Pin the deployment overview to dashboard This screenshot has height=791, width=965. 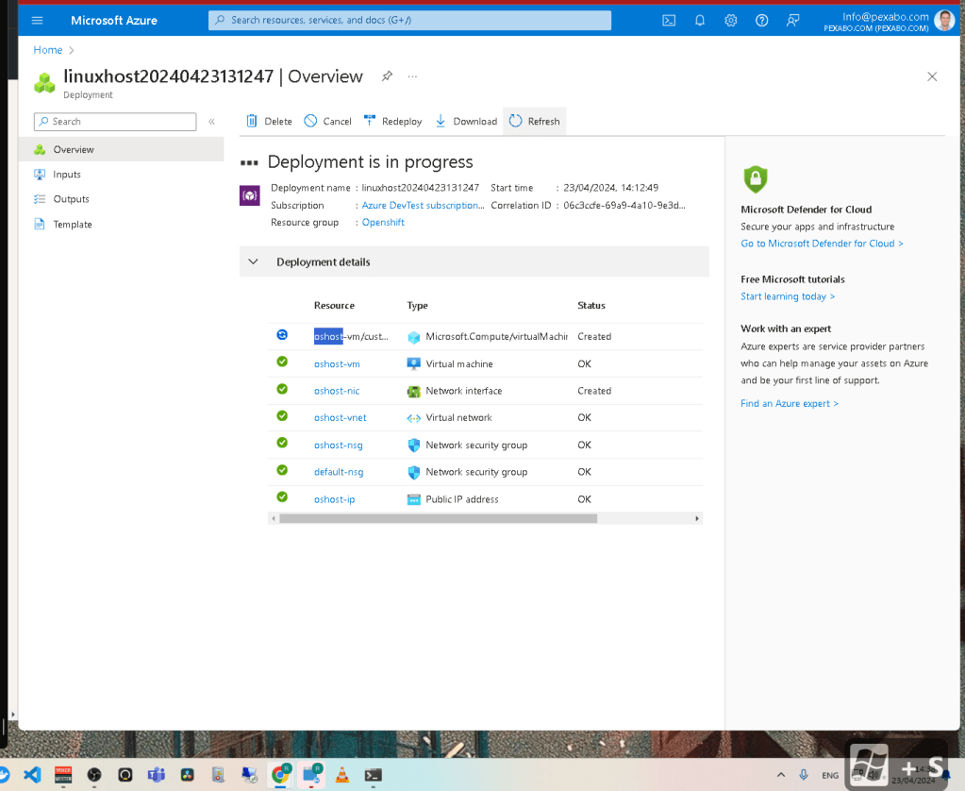tap(387, 76)
